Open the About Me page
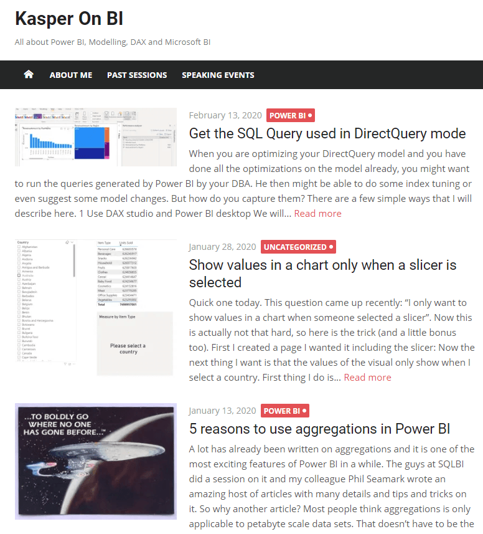Screen dimensions: 483x534 (x=71, y=75)
